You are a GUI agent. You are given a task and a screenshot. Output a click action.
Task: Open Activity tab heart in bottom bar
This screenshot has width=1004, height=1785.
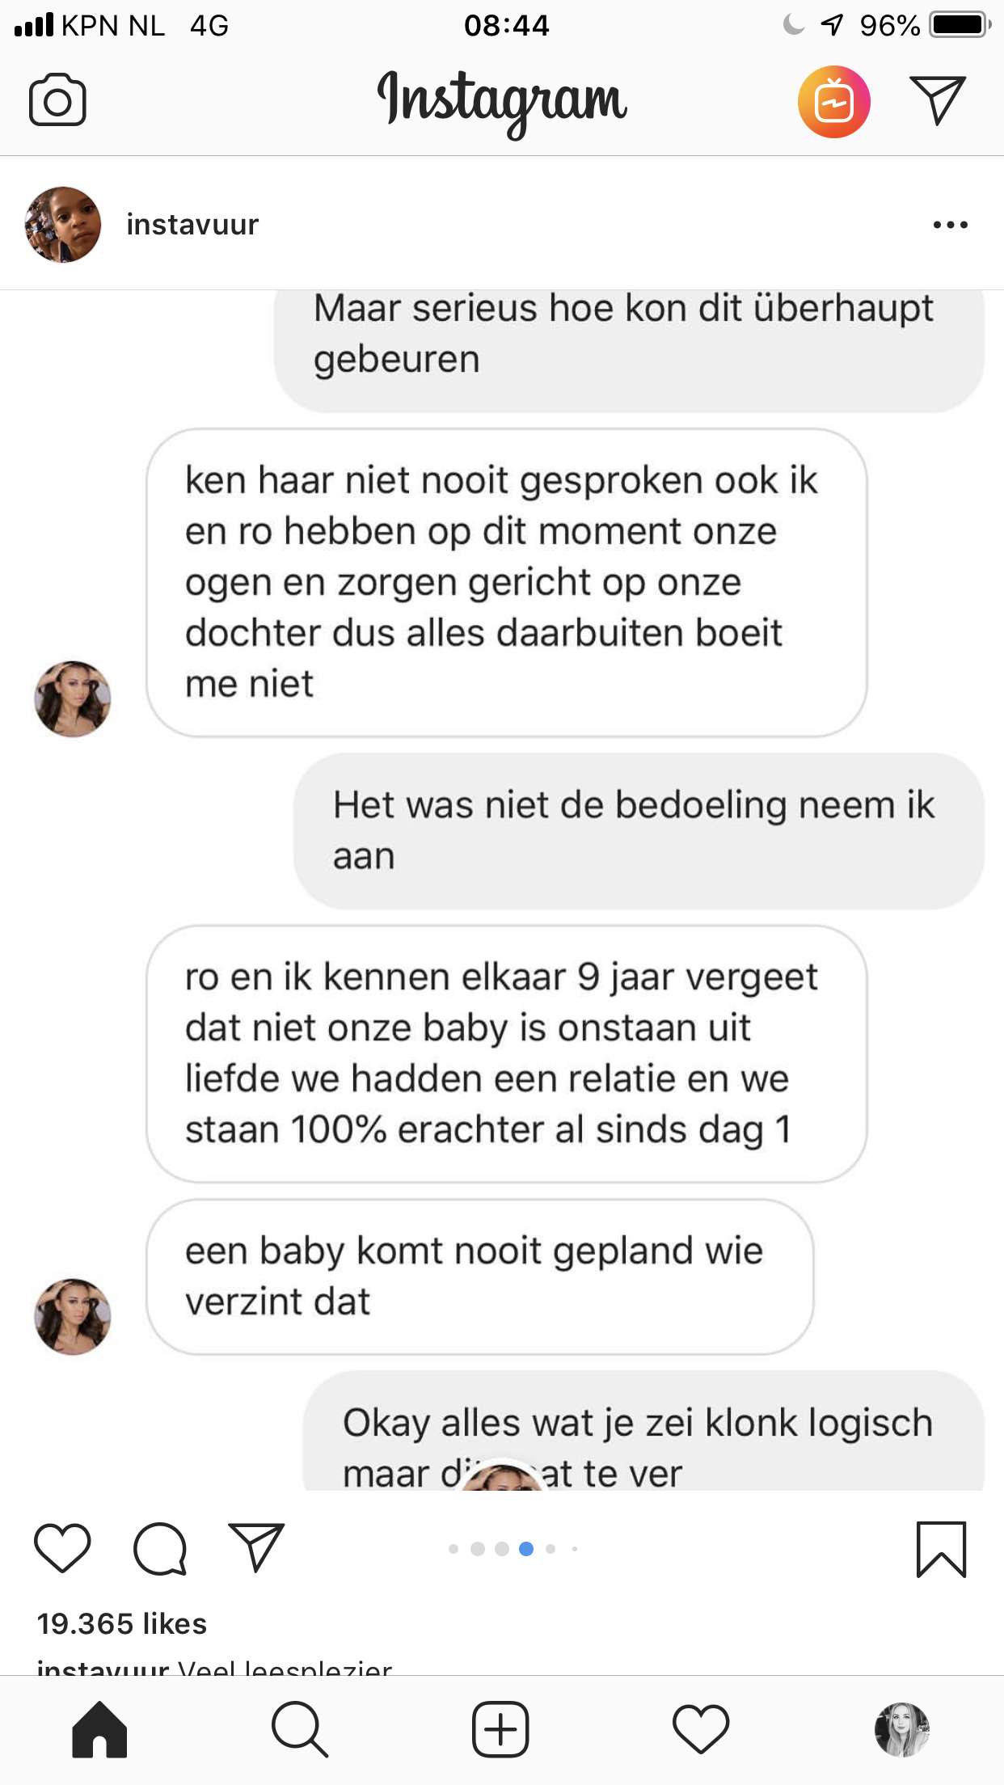pyautogui.click(x=701, y=1729)
